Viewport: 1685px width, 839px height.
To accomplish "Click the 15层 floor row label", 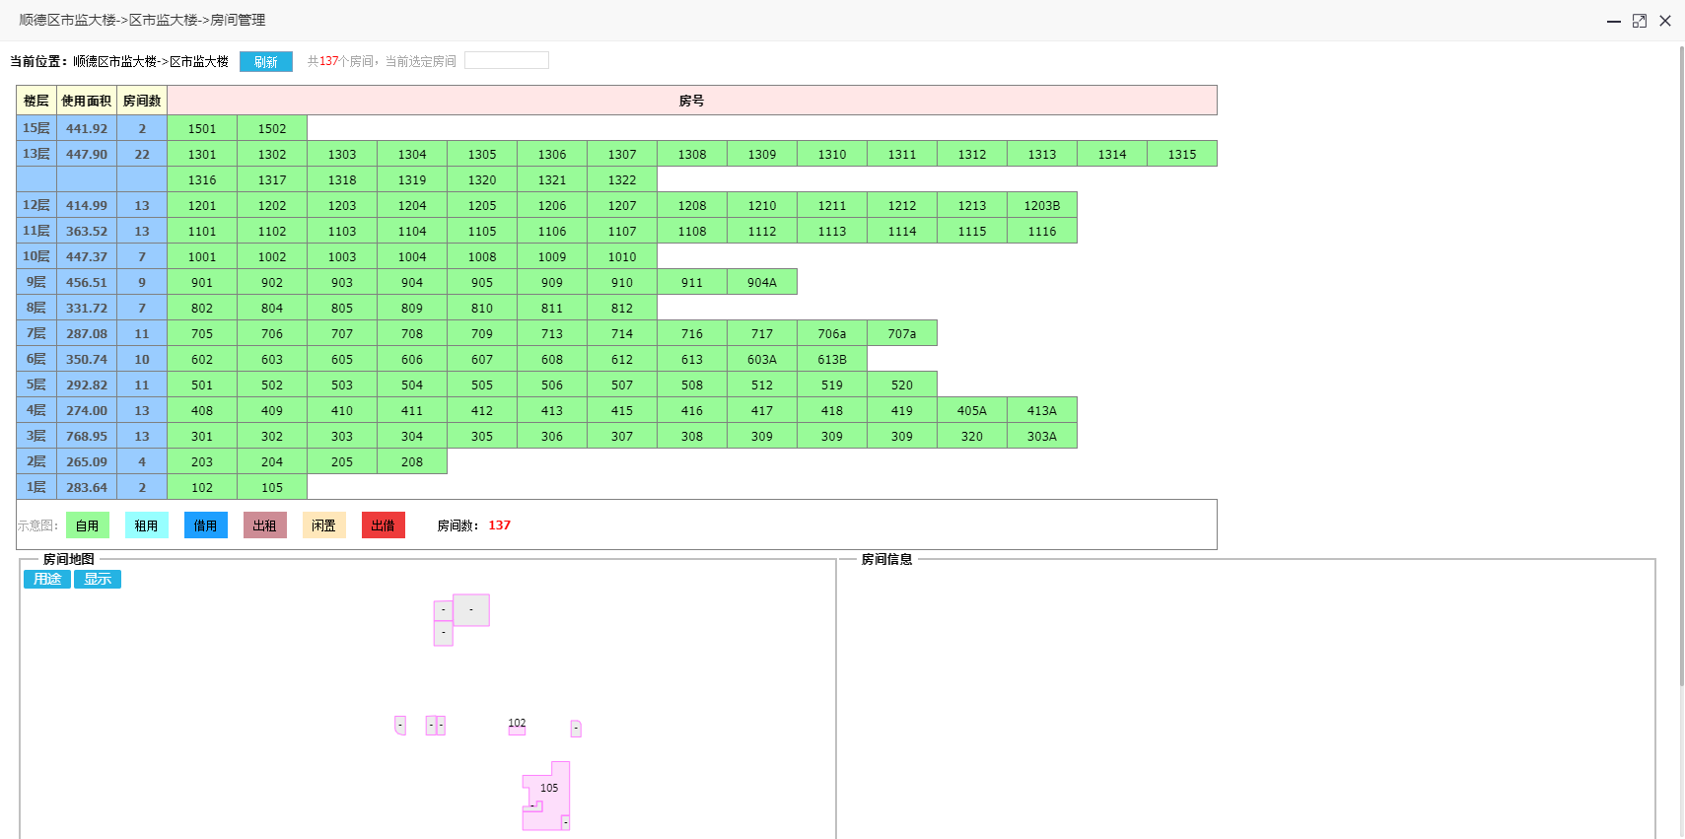I will point(36,128).
